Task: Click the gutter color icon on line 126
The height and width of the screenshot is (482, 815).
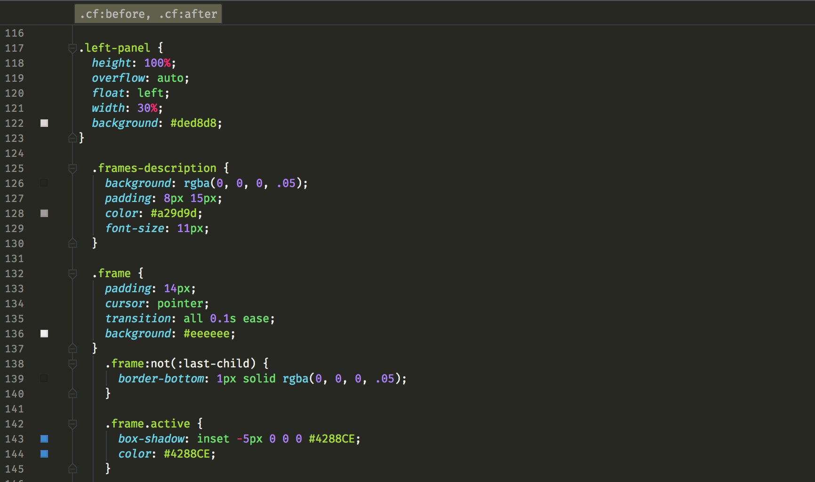Action: [44, 184]
